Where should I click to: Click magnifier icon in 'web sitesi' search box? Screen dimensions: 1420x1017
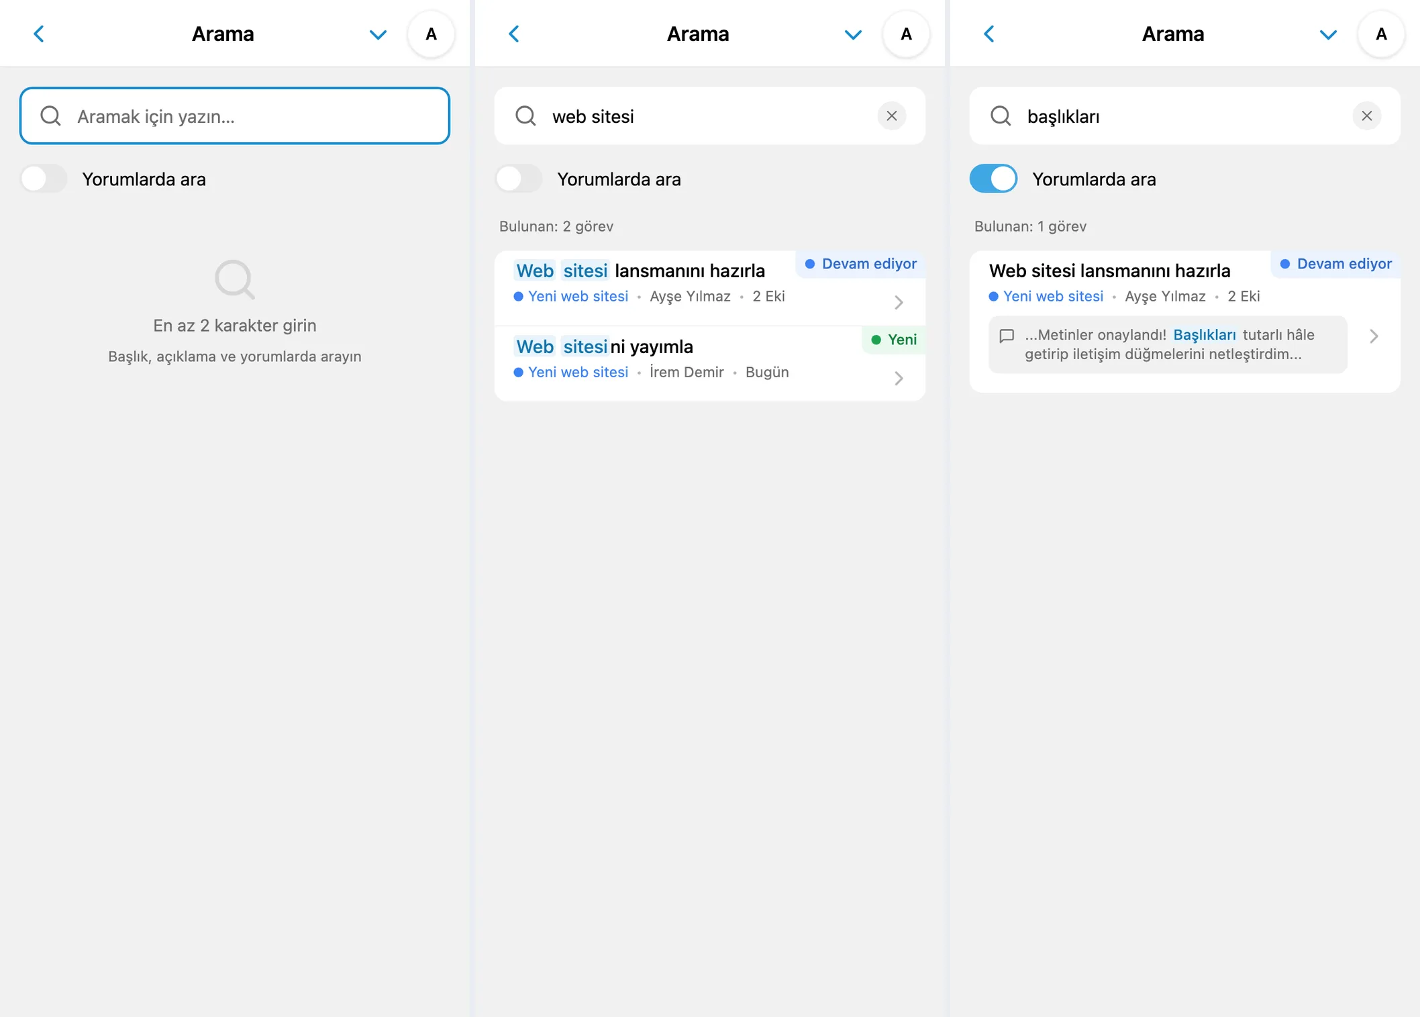pyautogui.click(x=525, y=116)
